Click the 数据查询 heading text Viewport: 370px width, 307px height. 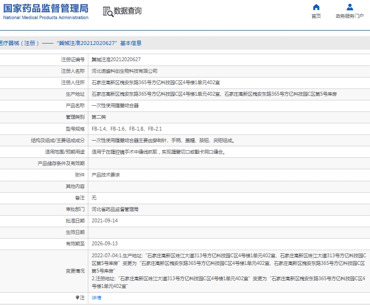click(x=127, y=11)
